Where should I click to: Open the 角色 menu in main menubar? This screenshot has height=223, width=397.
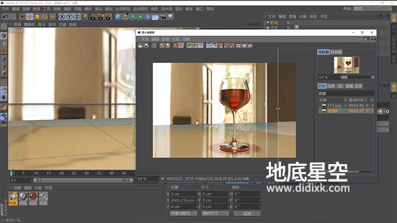[154, 9]
